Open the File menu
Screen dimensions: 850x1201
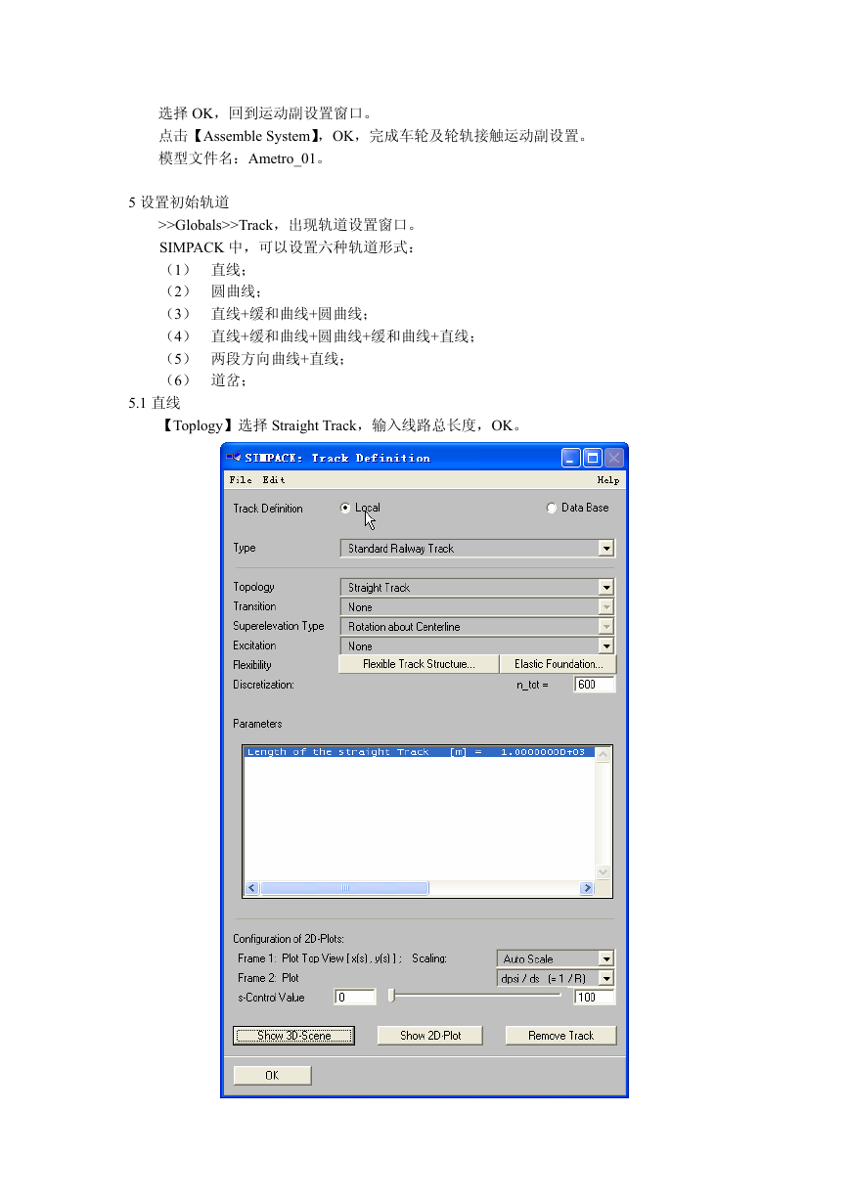(241, 480)
